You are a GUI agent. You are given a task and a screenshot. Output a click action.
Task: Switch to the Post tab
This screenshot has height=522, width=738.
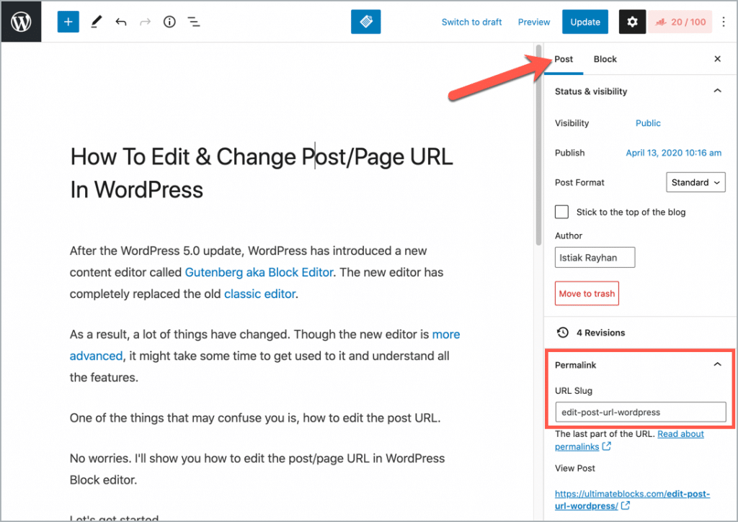pyautogui.click(x=564, y=59)
